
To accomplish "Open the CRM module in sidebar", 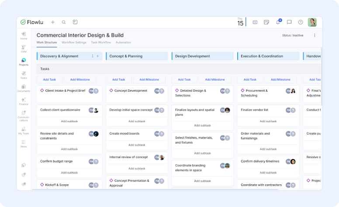I will 24,48.
